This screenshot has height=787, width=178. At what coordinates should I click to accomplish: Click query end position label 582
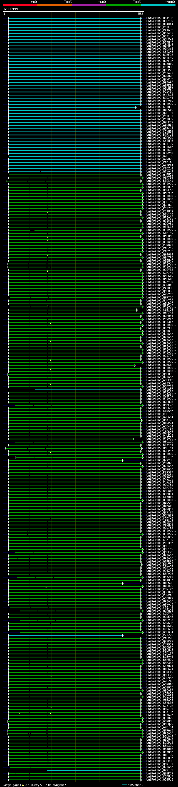point(140,14)
